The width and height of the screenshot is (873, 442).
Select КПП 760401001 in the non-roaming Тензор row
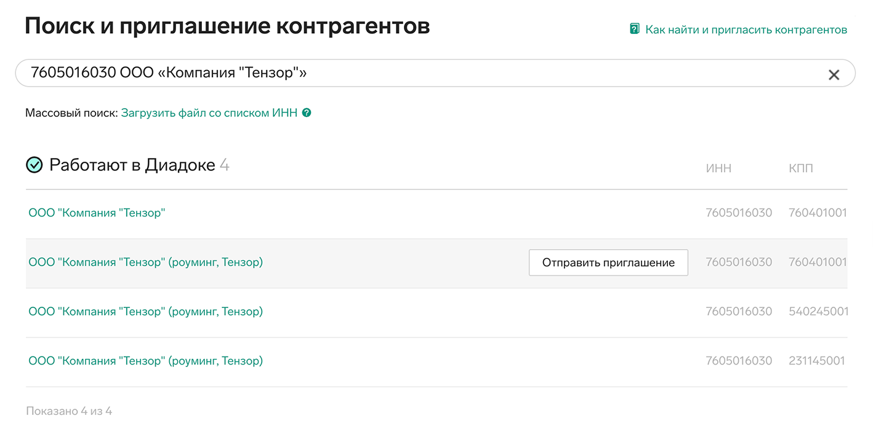click(x=818, y=213)
